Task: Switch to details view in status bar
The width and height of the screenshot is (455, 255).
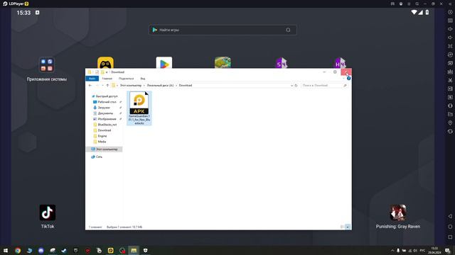Action: [x=342, y=227]
